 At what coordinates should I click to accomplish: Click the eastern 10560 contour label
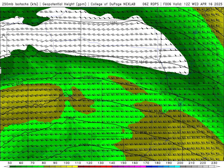(160, 113)
